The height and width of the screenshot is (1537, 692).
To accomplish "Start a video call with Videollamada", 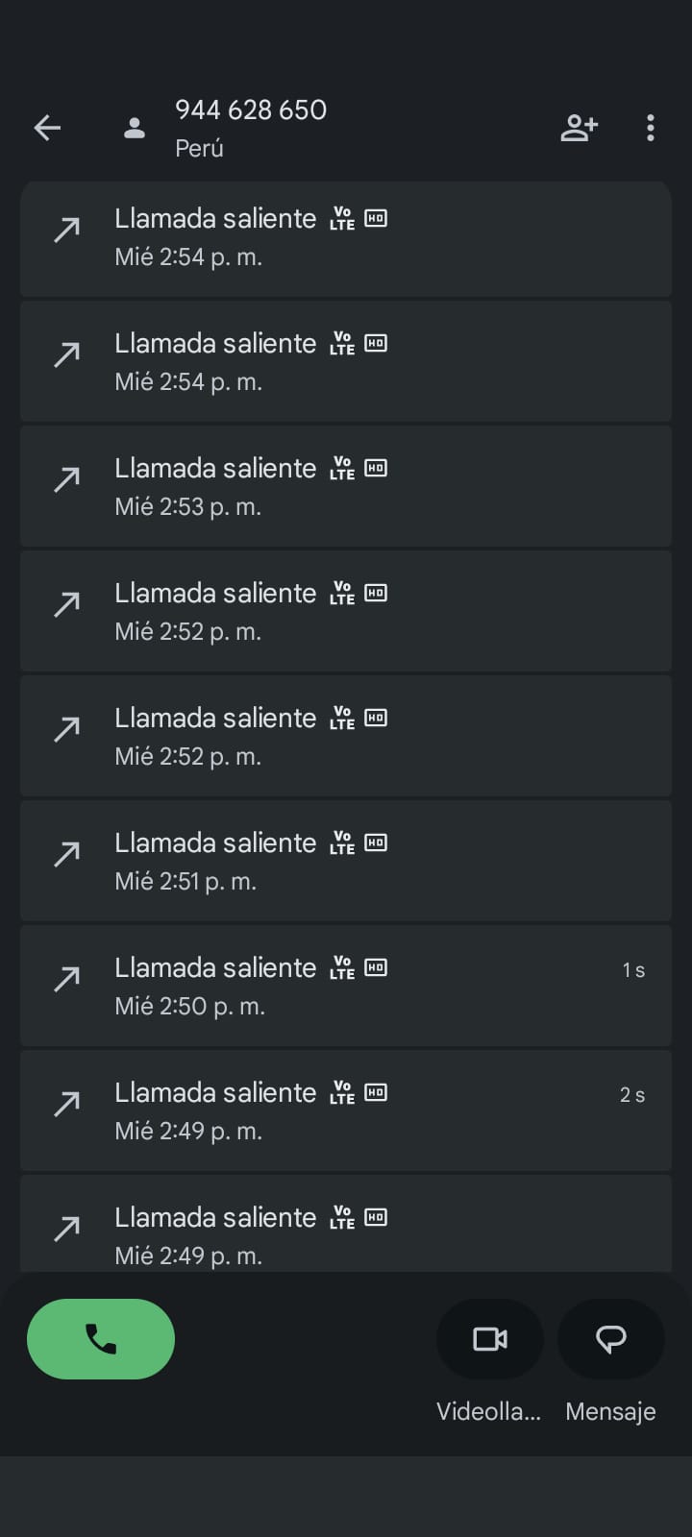I will coord(490,1338).
